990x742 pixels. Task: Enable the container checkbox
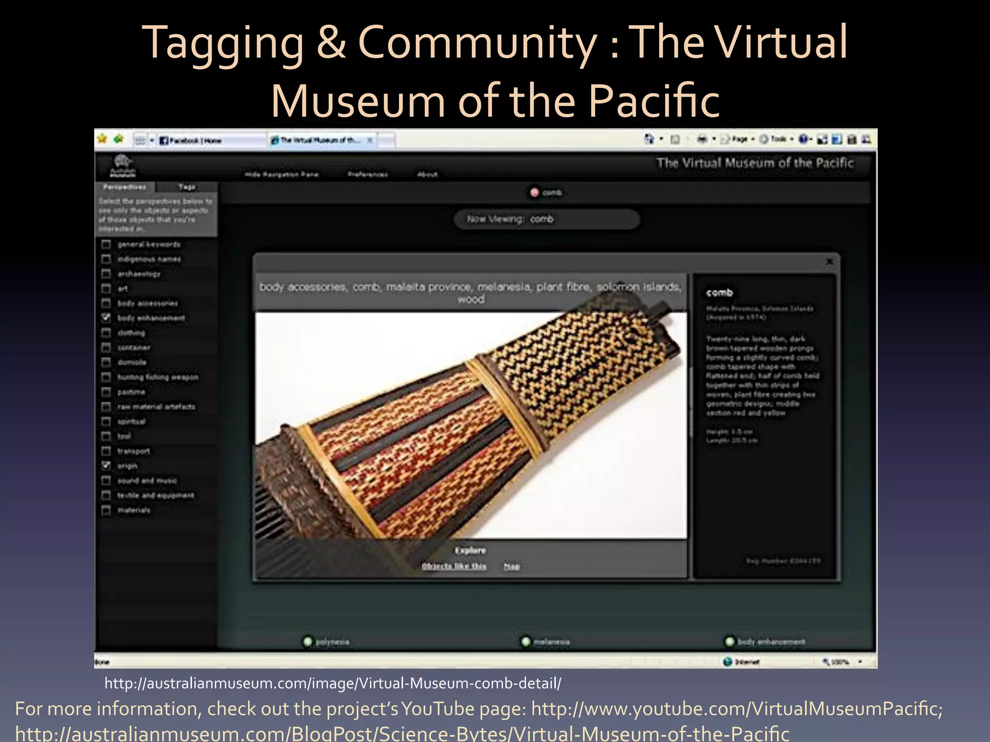coord(106,347)
